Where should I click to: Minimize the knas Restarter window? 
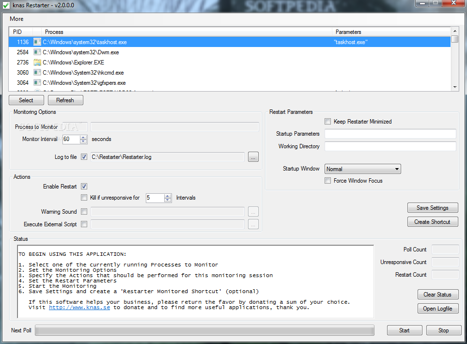[x=422, y=3]
